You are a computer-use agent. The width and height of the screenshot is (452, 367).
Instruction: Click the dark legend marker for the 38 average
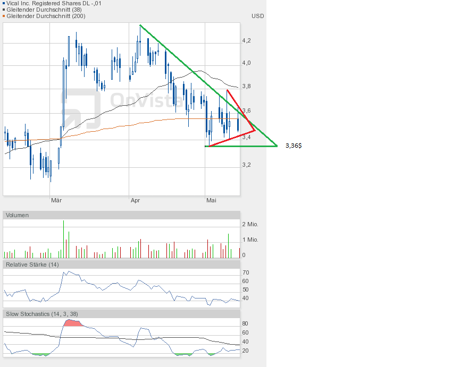4,10
